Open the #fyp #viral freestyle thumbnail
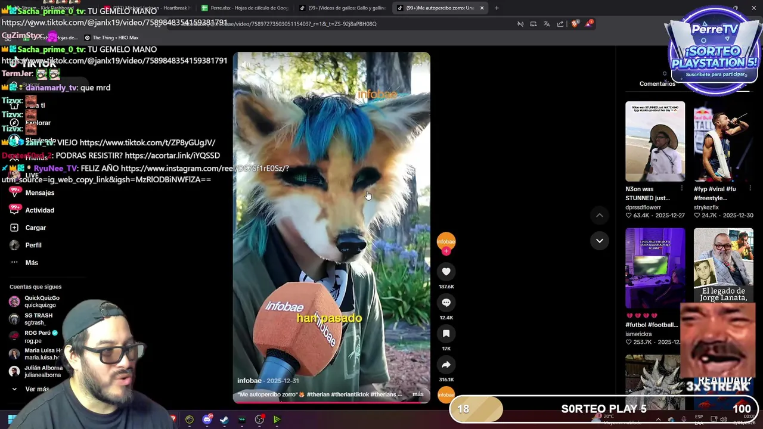Viewport: 763px width, 429px height. pos(723,141)
